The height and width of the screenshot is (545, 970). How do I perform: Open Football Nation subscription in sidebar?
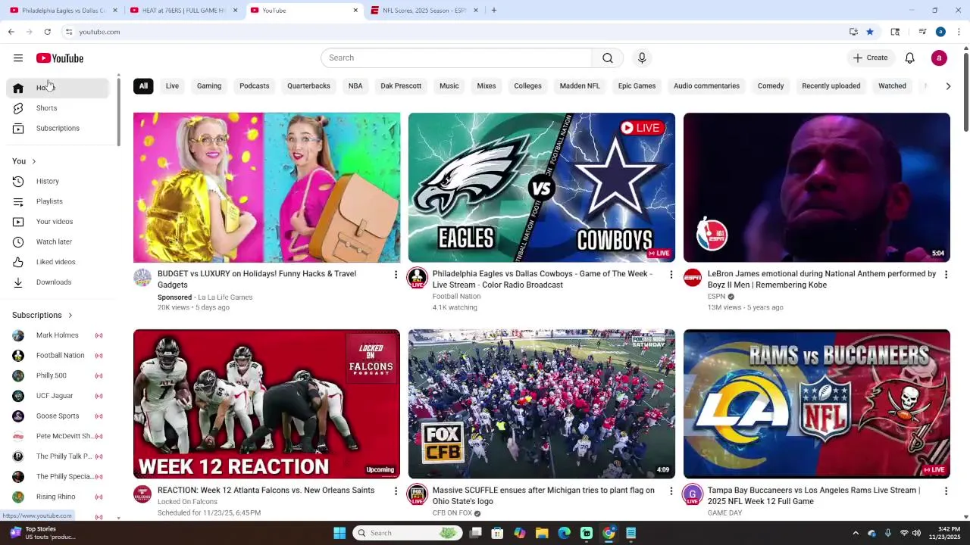pyautogui.click(x=58, y=356)
